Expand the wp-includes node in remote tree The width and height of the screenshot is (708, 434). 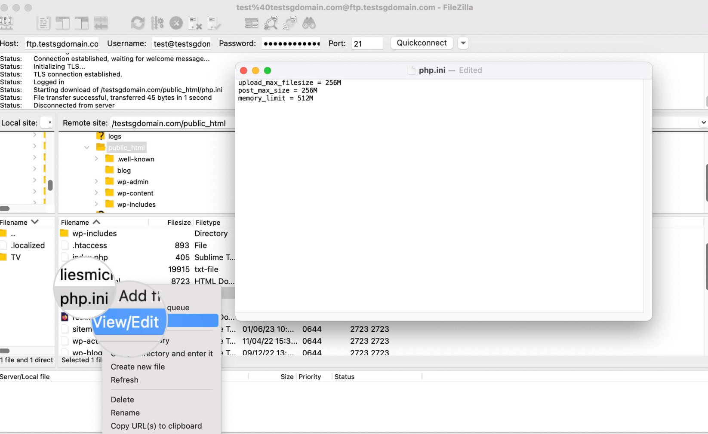pyautogui.click(x=96, y=204)
